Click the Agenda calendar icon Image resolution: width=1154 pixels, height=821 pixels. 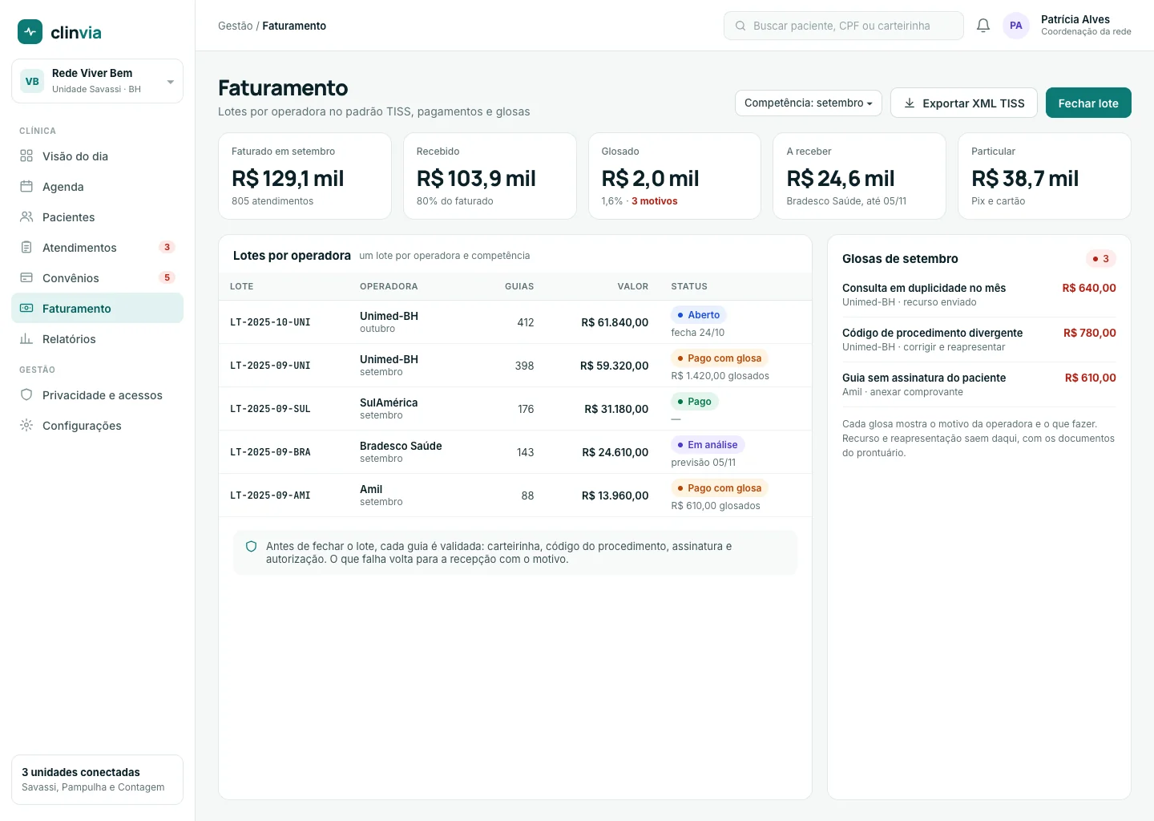point(26,187)
